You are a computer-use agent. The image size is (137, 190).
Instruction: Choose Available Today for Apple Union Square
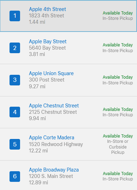click(118, 77)
